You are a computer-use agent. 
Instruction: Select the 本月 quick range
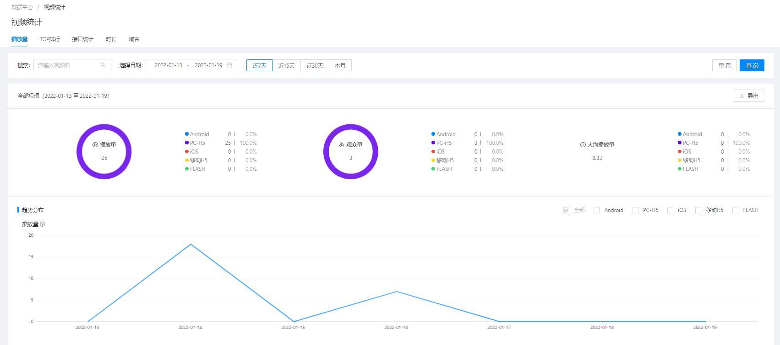coord(340,65)
